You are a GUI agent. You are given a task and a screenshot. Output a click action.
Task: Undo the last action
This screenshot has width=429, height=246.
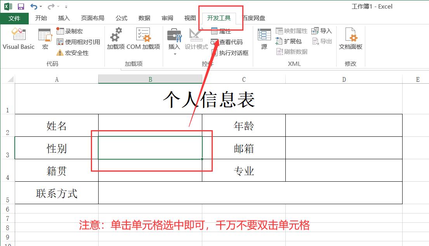[x=34, y=6]
